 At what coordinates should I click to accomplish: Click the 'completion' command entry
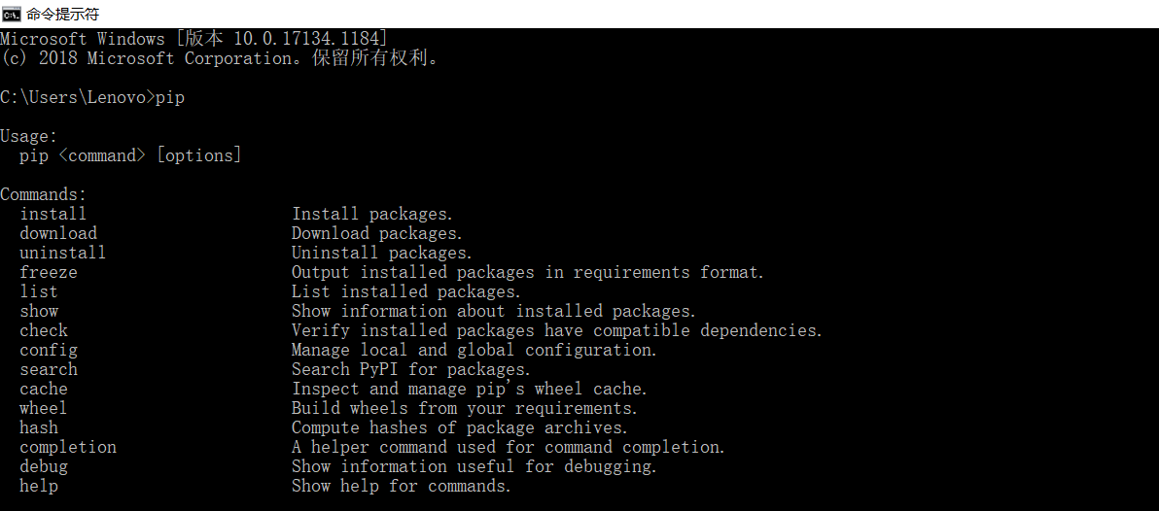[68, 448]
